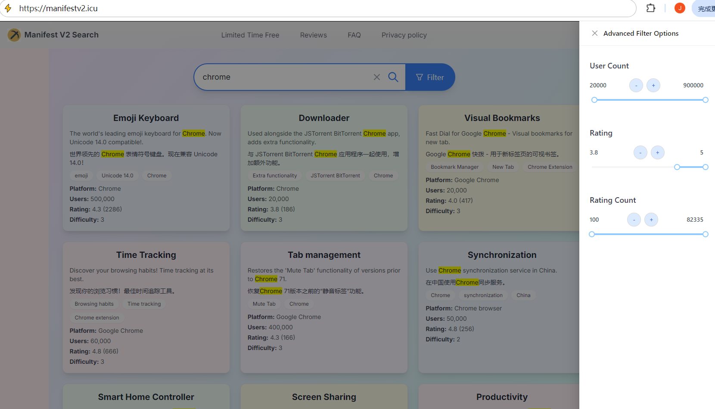Select the New Tab tag
Viewport: 715px width, 409px height.
(x=503, y=167)
